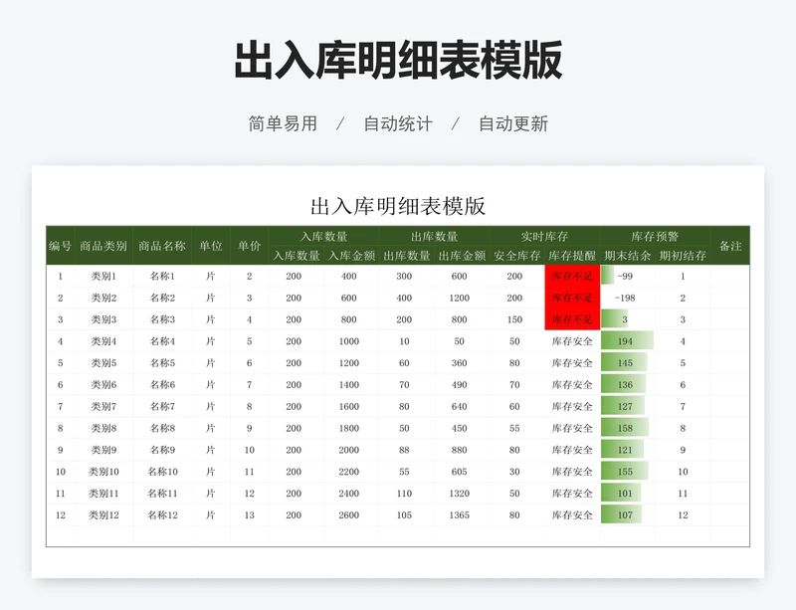The width and height of the screenshot is (796, 610).
Task: Click the large bold title 出入库明细表模版
Action: 398,61
